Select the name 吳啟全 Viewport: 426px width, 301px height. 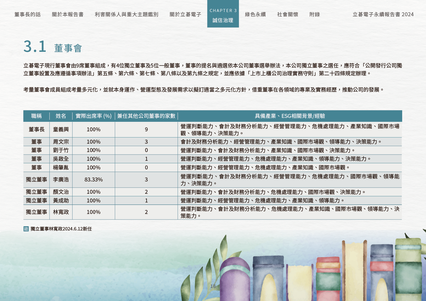pos(61,159)
